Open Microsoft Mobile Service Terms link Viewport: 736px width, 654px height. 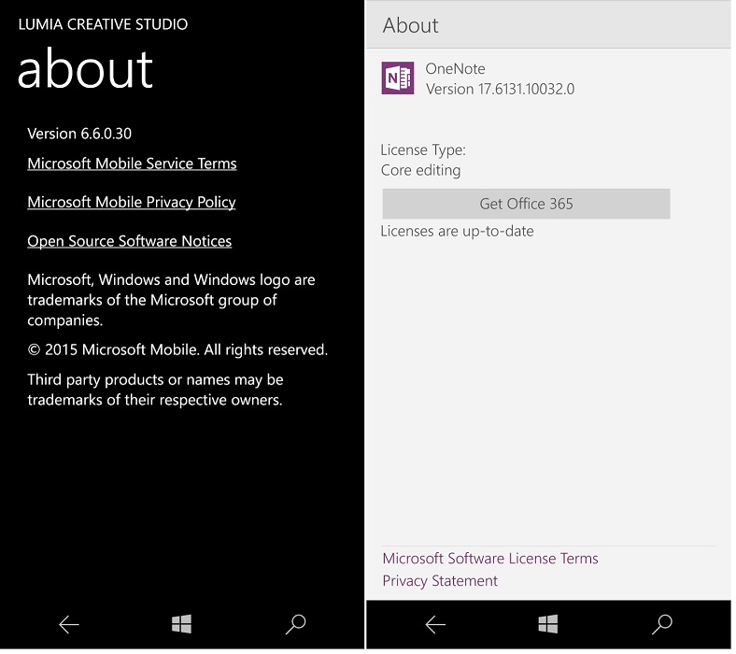[x=132, y=164]
